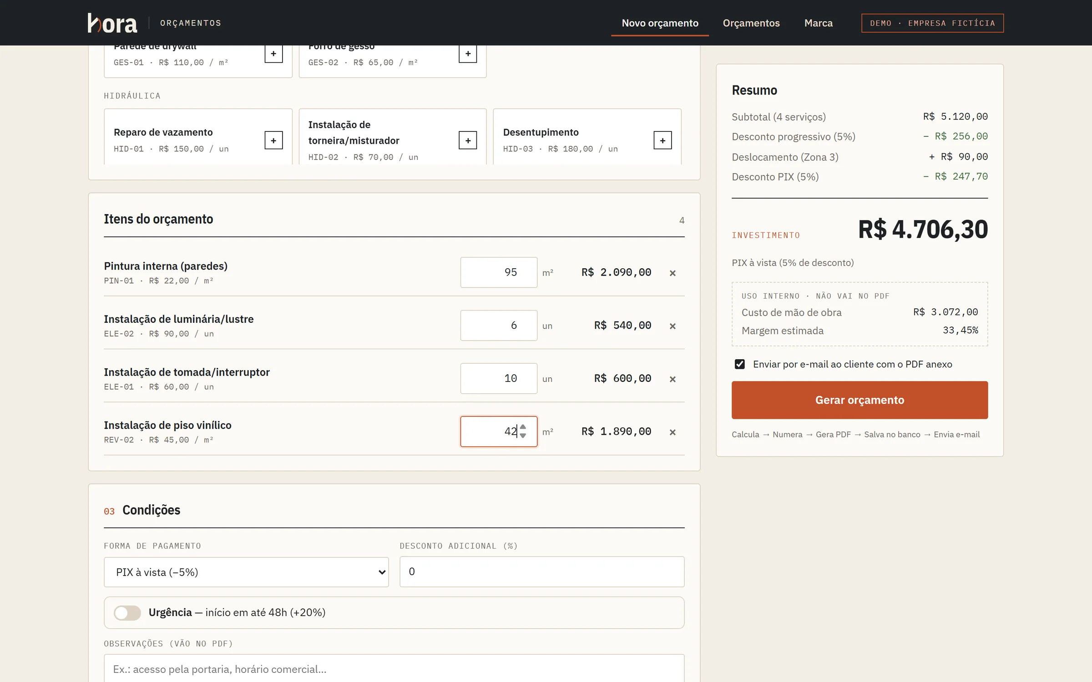
Task: Click the piso vinílico total R$ 1.890,00
Action: pyautogui.click(x=616, y=431)
